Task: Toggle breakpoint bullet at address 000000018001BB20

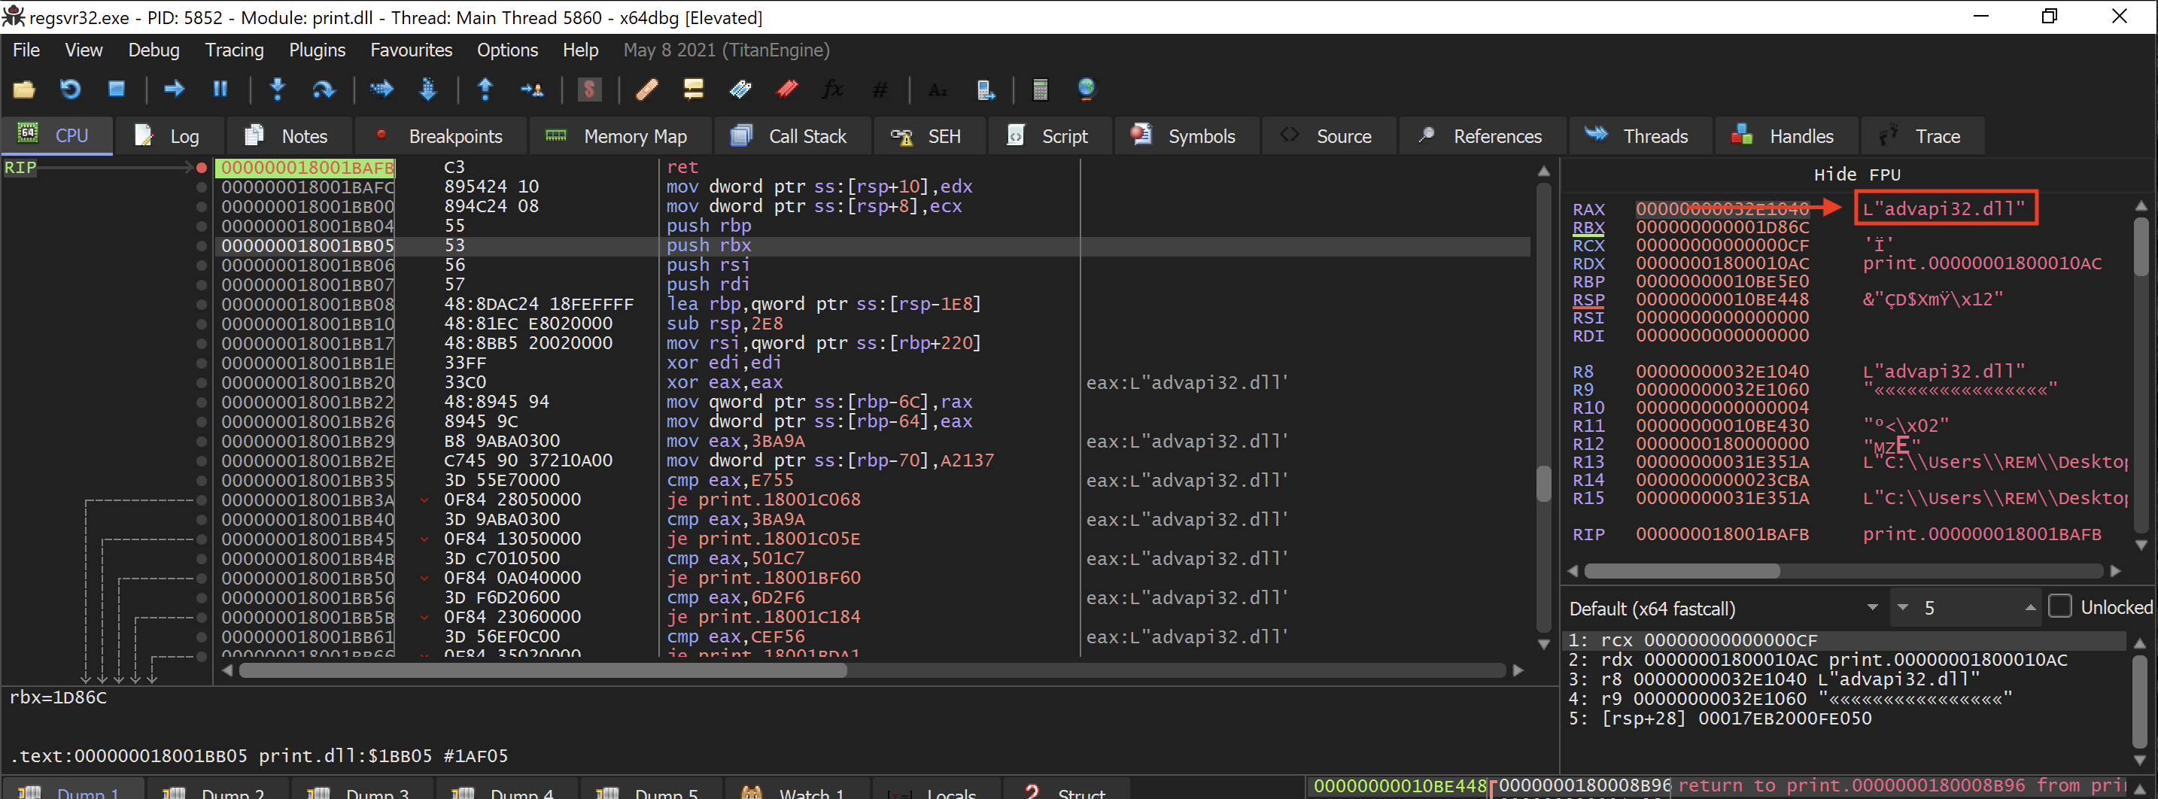Action: click(201, 383)
